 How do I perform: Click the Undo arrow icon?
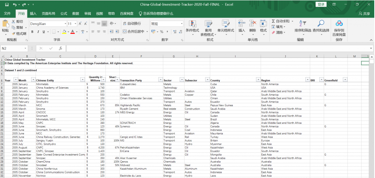[15, 4]
